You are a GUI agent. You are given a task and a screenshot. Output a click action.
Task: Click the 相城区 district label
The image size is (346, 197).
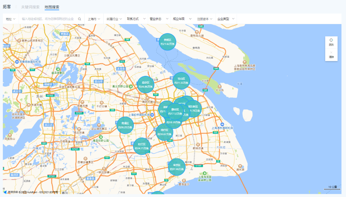[x=48, y=85]
